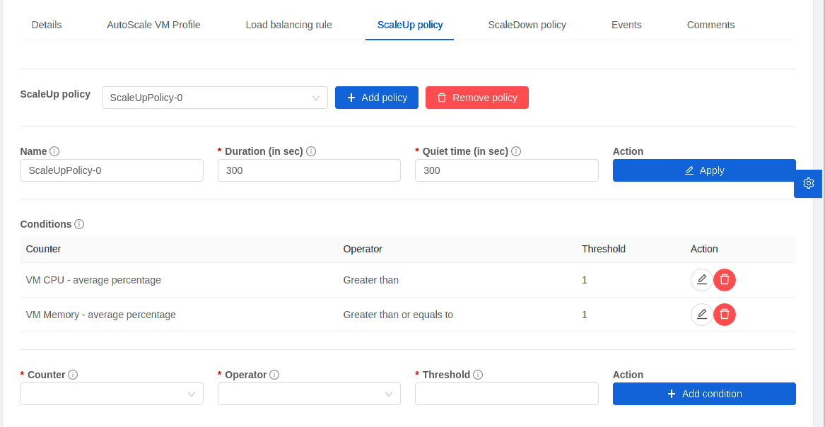The height and width of the screenshot is (427, 825).
Task: Open the settings gear on right edge
Action: pyautogui.click(x=809, y=183)
